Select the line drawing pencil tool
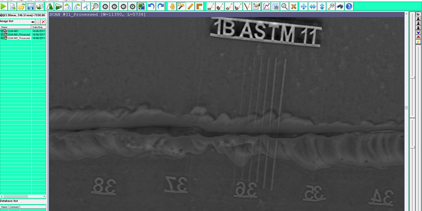 coord(247,6)
